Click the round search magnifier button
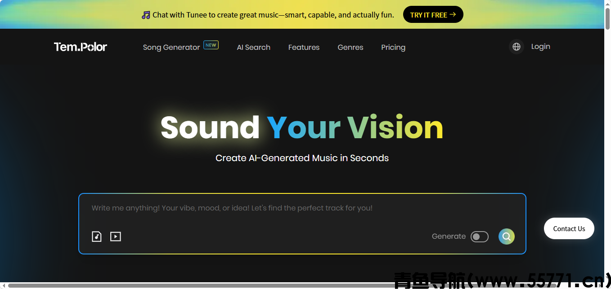Image resolution: width=611 pixels, height=289 pixels. (507, 236)
